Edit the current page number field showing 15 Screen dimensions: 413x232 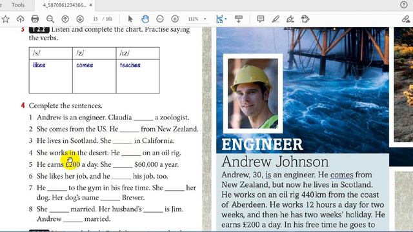point(96,19)
